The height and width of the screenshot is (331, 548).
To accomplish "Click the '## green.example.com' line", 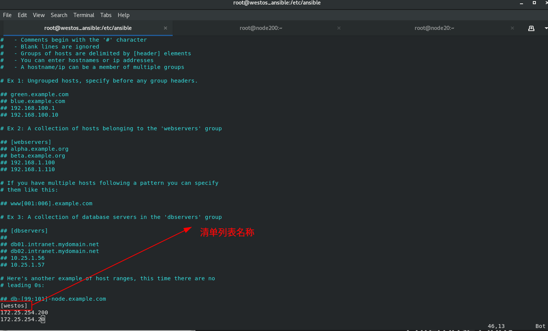I will click(34, 94).
